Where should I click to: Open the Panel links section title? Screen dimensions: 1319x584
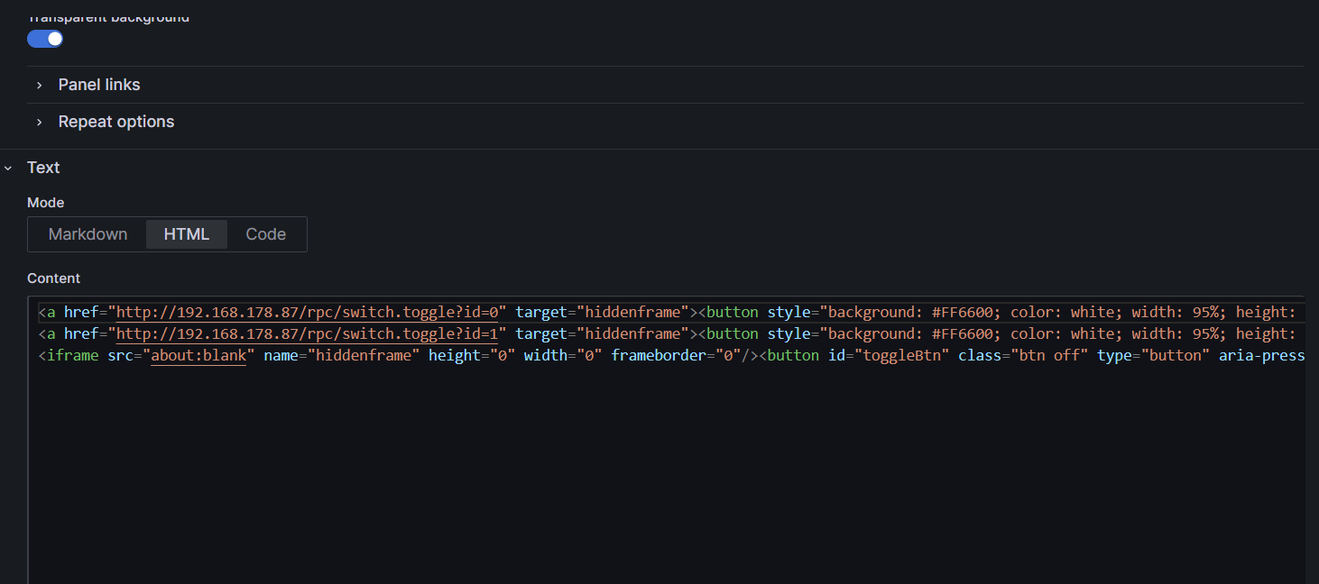[x=99, y=85]
